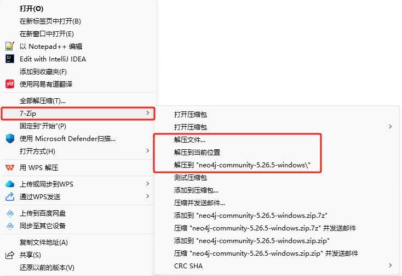The width and height of the screenshot is (402, 276).
Task: Click the WPS send share icon
Action: [10, 196]
